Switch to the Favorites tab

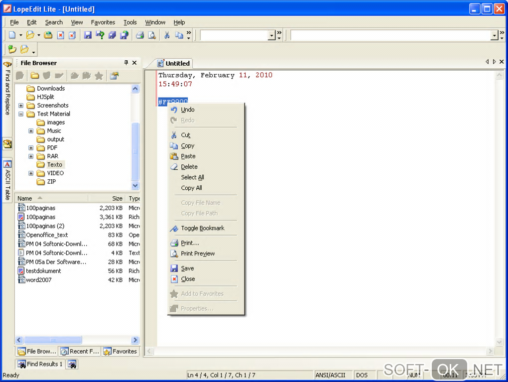pos(121,352)
